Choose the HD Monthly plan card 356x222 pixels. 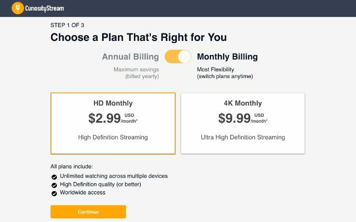coord(113,123)
